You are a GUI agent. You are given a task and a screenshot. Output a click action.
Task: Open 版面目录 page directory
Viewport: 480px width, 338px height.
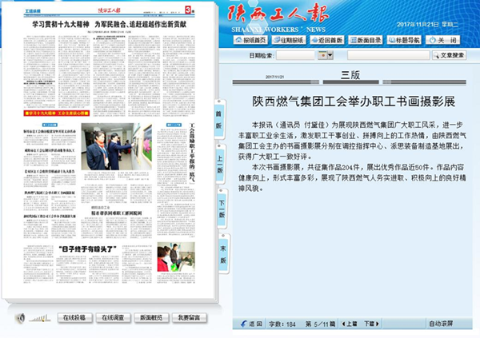click(366, 40)
